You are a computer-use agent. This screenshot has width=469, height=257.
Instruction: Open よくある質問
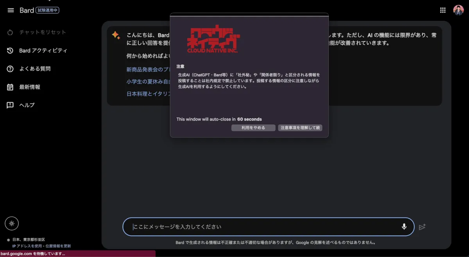point(35,69)
